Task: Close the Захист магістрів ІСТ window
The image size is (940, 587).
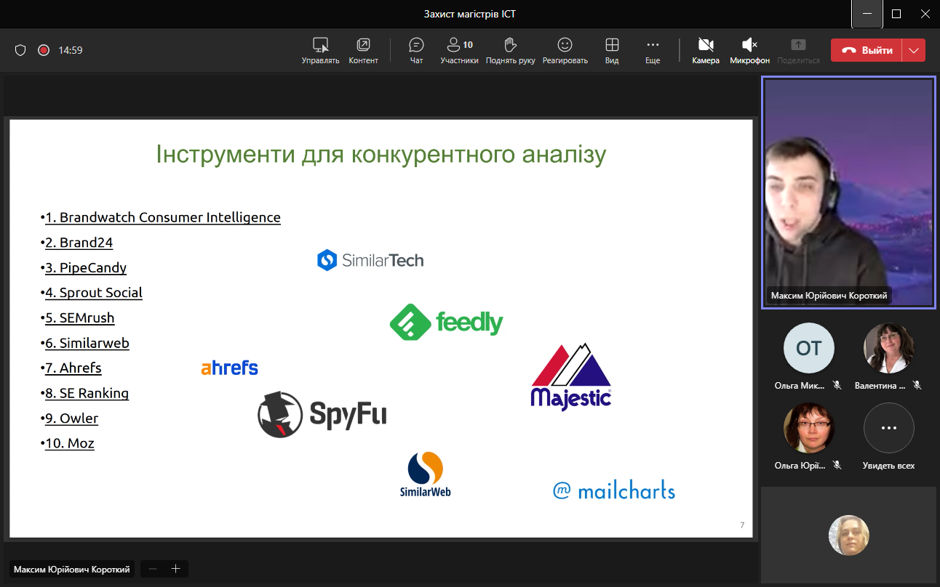Action: click(925, 14)
